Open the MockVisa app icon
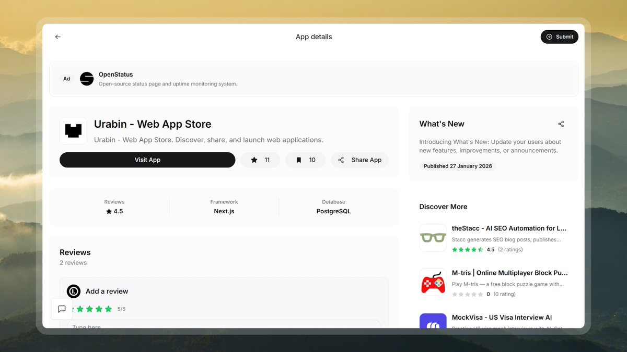This screenshot has height=352, width=627. click(433, 321)
